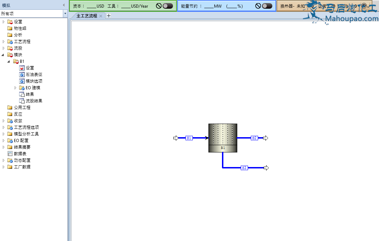Expand the EO 建模 tree node
This screenshot has width=379, height=241.
(15, 88)
